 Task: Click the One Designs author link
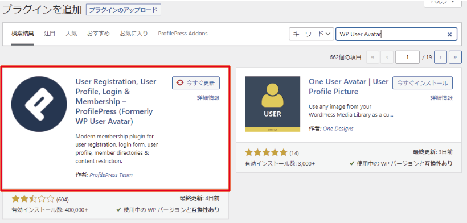coord(338,129)
